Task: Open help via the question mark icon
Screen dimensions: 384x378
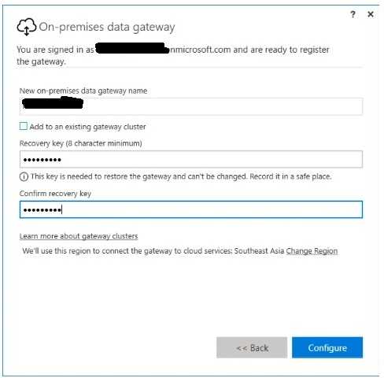Action: point(353,14)
